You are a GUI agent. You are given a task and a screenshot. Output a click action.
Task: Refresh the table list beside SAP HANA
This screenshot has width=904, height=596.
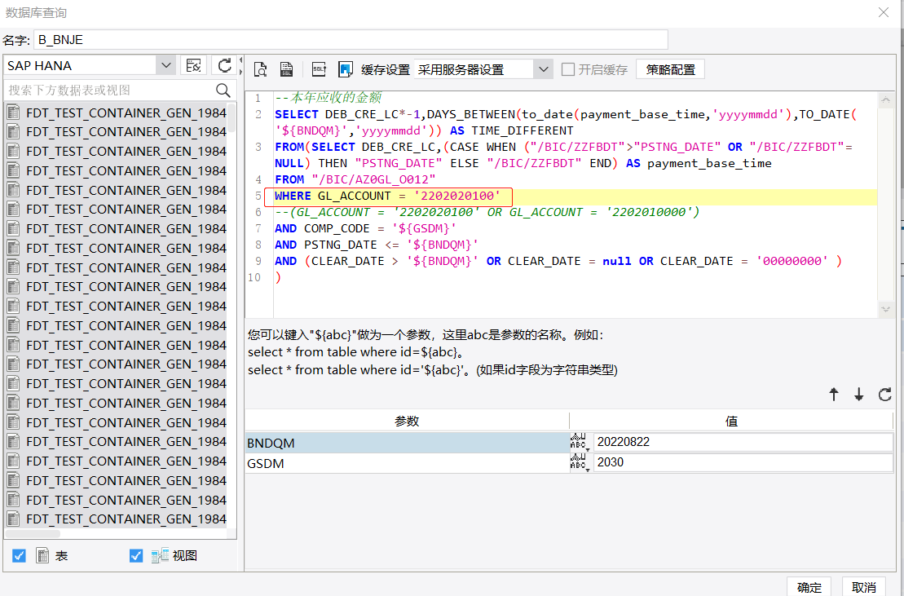coord(224,65)
